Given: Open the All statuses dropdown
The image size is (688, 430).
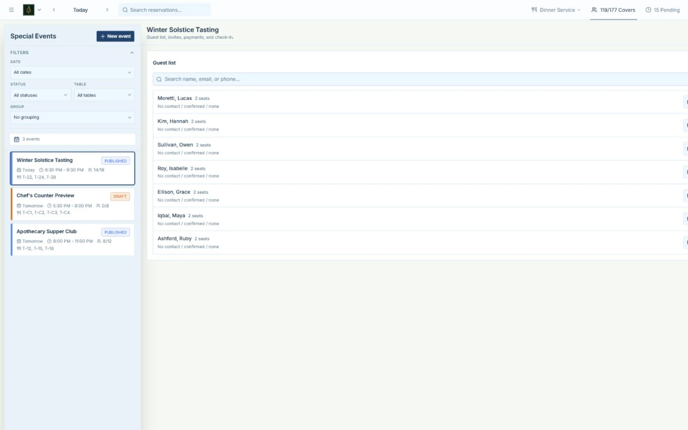Looking at the screenshot, I should coord(40,95).
